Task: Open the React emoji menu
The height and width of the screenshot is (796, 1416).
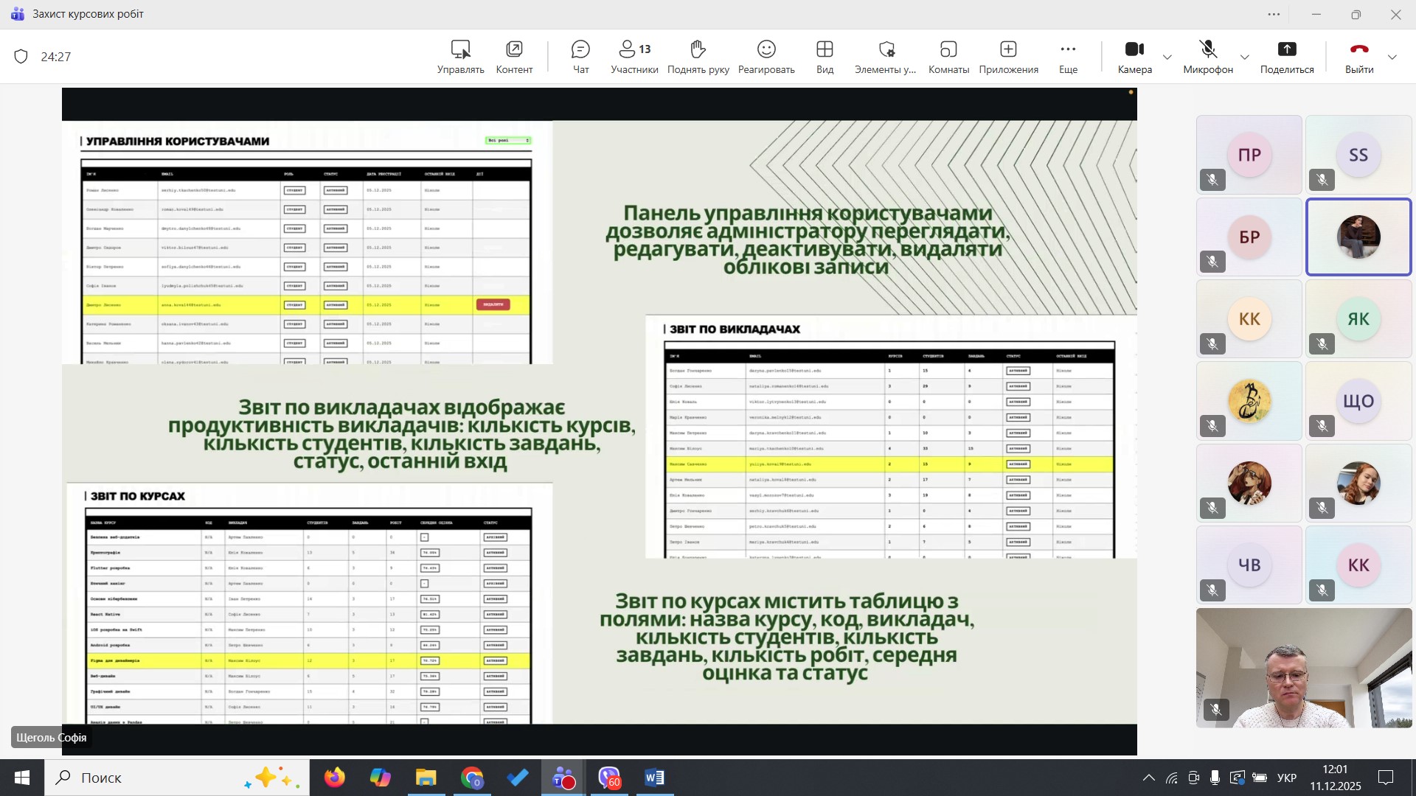Action: click(x=766, y=57)
